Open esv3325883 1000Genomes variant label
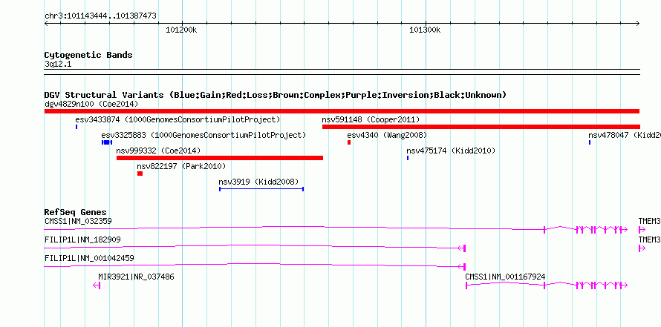Screen dimensions: 661x327 coord(203,135)
